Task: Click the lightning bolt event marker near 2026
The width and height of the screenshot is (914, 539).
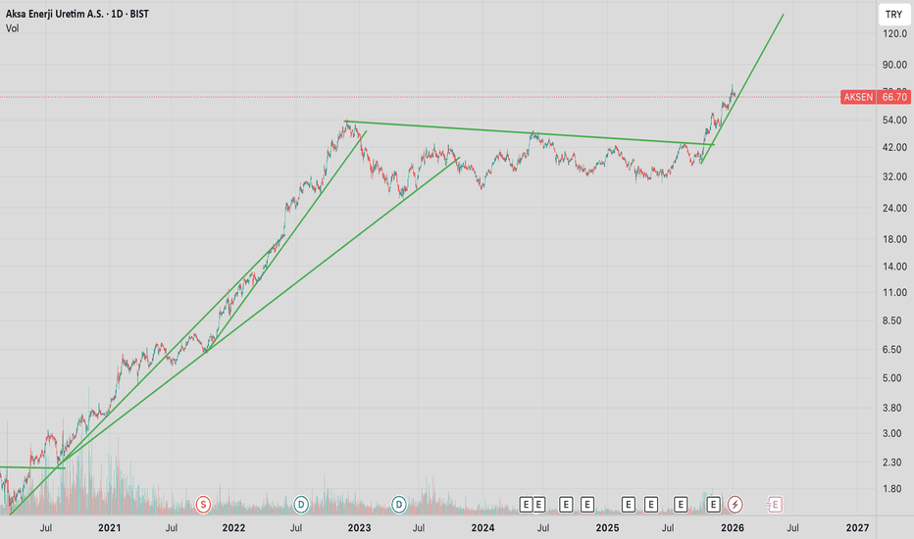Action: [736, 504]
